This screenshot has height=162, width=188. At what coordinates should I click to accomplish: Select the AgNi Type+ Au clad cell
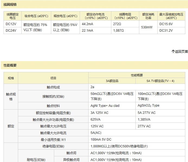pos(105,106)
